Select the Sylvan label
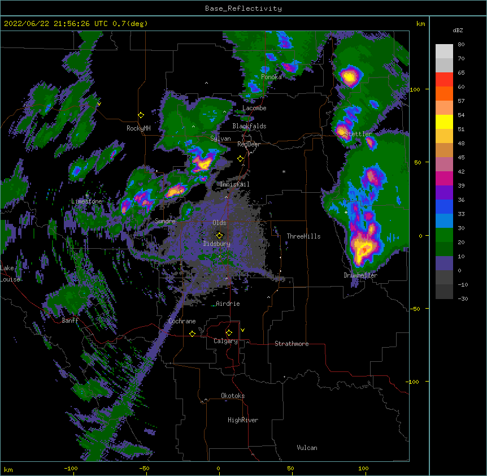The height and width of the screenshot is (476, 487). coord(220,139)
